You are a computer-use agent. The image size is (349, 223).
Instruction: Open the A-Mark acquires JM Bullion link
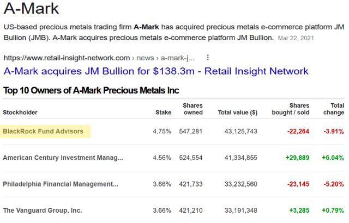pyautogui.click(x=156, y=71)
